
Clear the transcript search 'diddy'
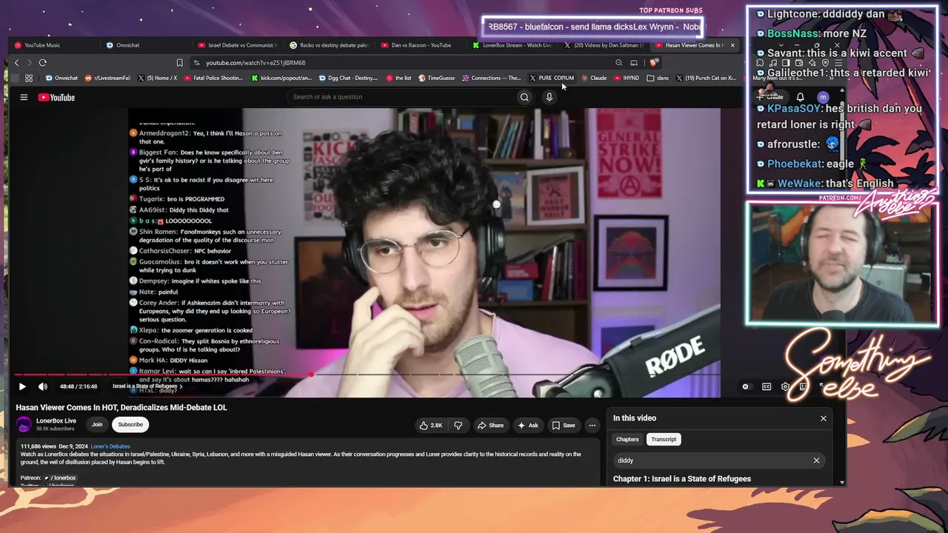point(816,460)
